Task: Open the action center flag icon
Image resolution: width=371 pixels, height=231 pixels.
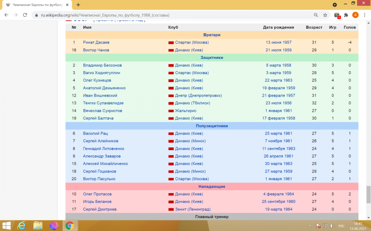Action: [x=318, y=226]
